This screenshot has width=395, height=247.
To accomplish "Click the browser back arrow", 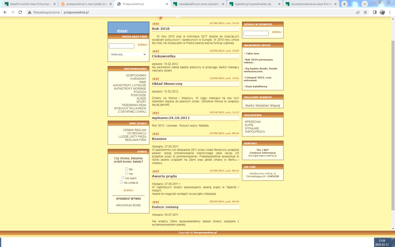I will pyautogui.click(x=5, y=12).
